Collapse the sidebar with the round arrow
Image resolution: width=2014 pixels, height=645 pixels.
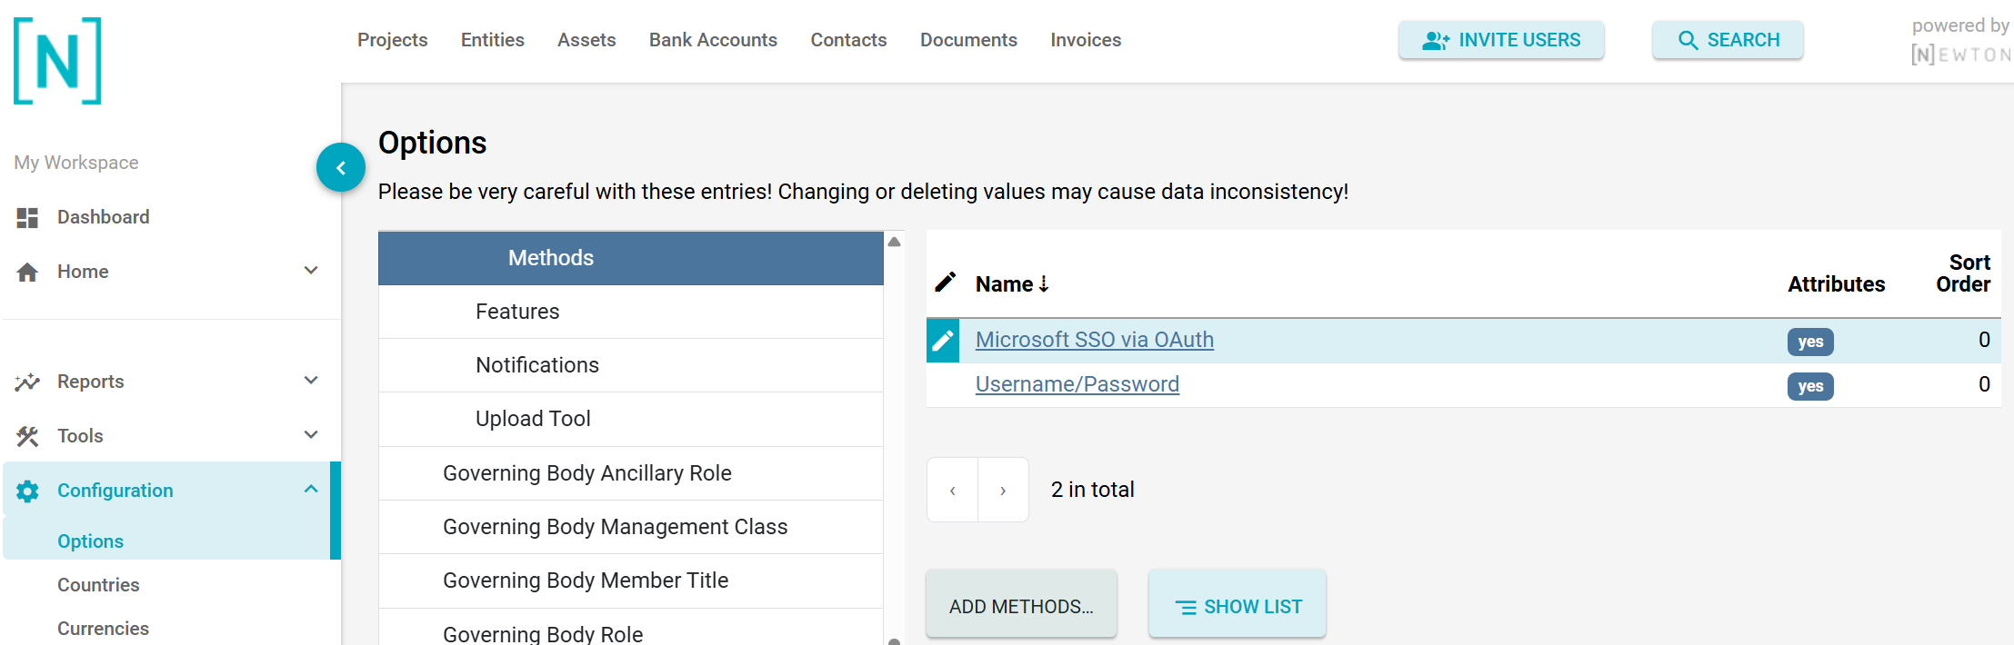point(341,168)
